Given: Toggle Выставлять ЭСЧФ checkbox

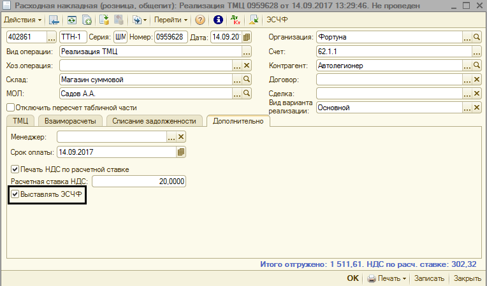Looking at the screenshot, I should 15,194.
